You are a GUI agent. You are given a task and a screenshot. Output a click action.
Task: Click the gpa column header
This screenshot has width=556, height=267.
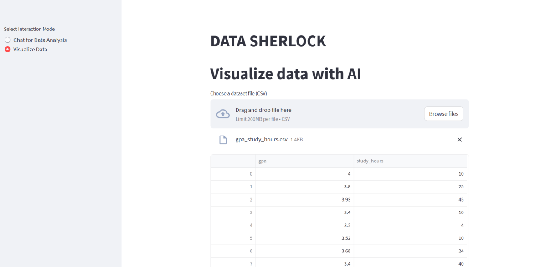[304, 161]
